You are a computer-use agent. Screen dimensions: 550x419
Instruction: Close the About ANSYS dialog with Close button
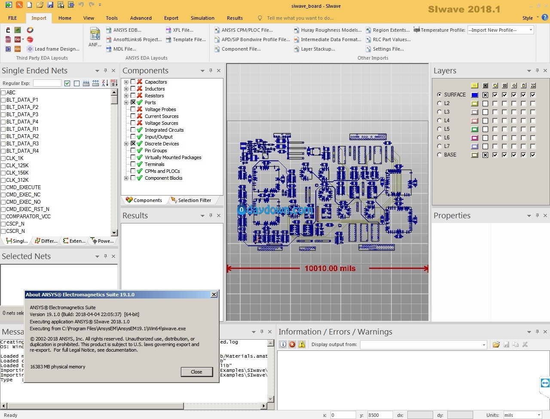coord(196,372)
